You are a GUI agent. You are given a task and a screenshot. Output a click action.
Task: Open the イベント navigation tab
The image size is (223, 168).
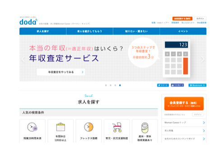[x=183, y=31]
